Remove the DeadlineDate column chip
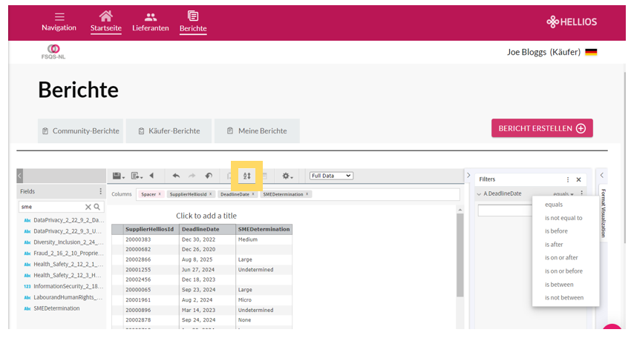The image size is (631, 338). click(253, 194)
